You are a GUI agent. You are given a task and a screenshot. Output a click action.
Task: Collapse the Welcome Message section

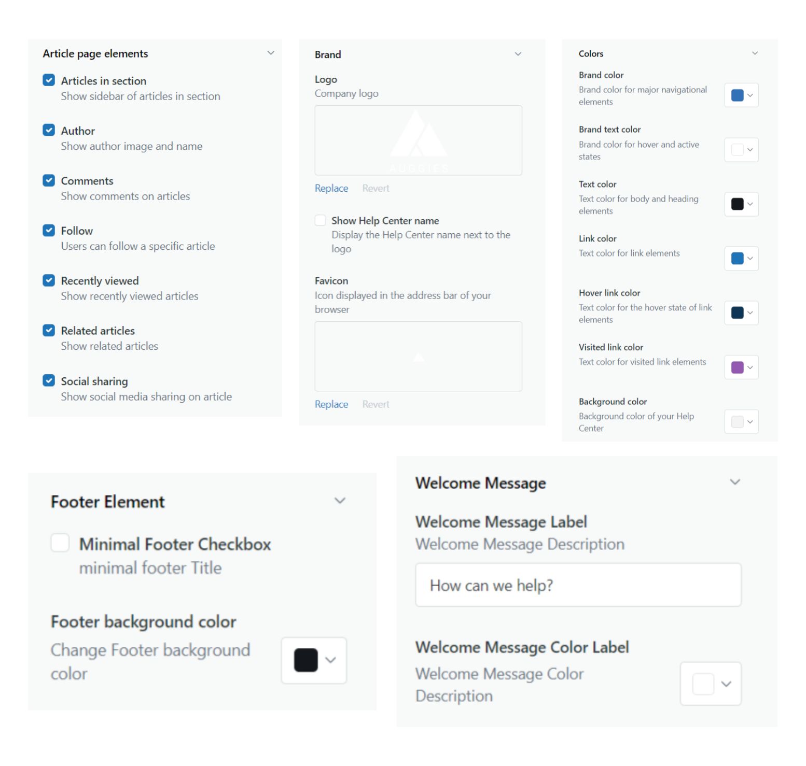point(734,482)
